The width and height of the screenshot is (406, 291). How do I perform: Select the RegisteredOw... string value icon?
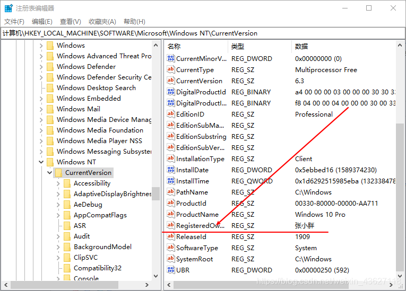(x=171, y=225)
